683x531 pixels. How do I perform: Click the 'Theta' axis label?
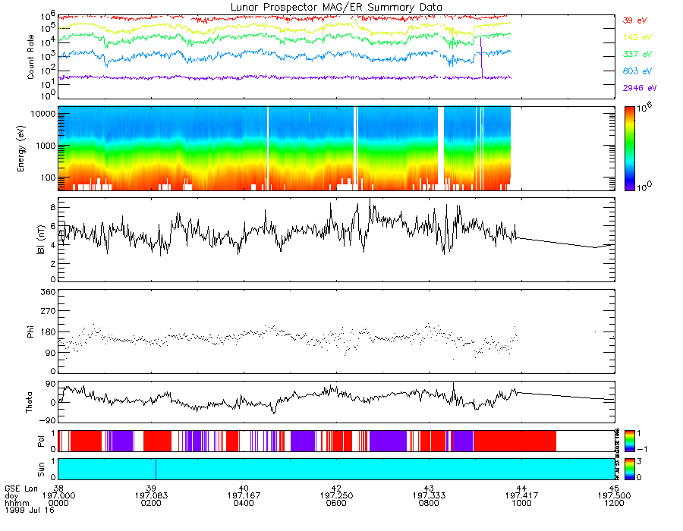29,402
